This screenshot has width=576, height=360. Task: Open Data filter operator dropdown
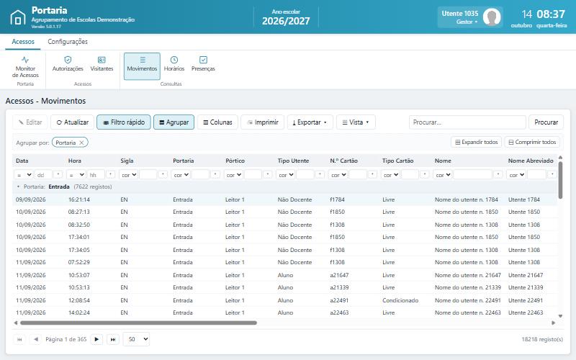[24, 175]
